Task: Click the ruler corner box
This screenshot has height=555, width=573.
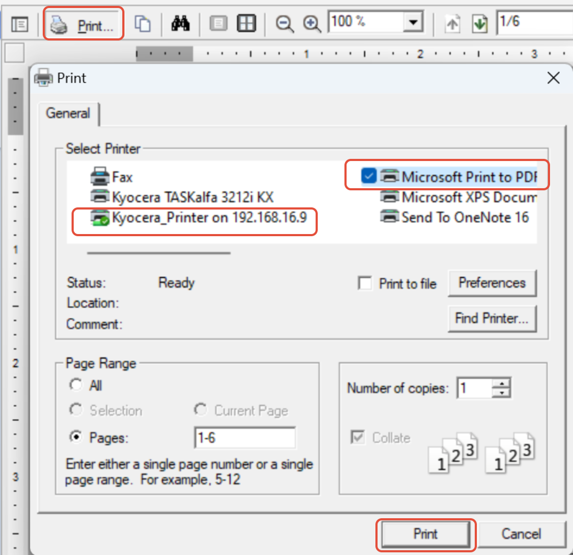Action: click(14, 53)
